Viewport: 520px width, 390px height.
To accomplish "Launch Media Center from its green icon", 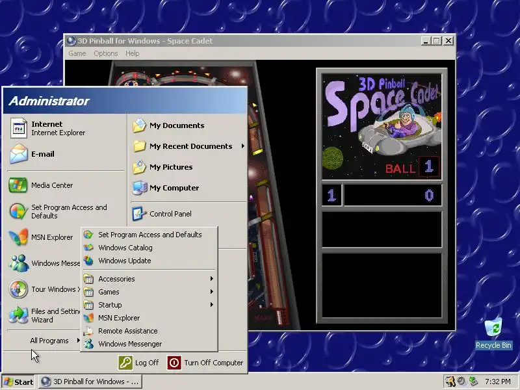I will (x=18, y=185).
